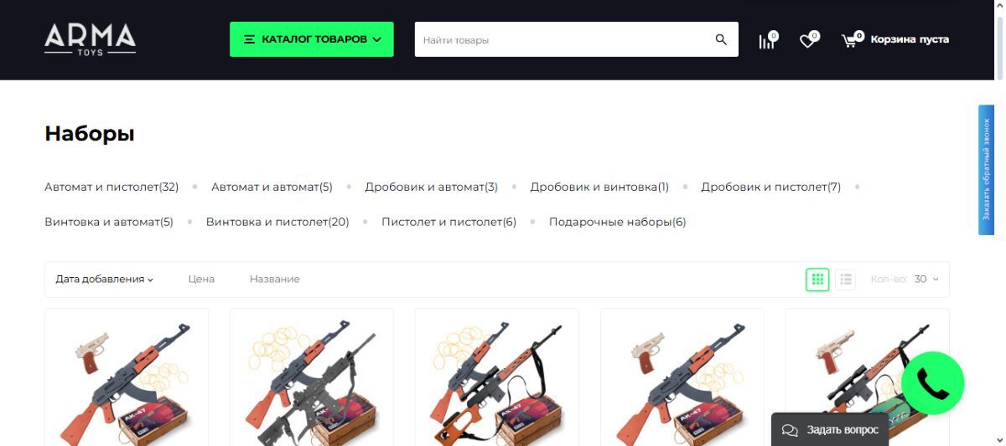1006x446 pixels.
Task: Switch to list view layout
Action: [845, 279]
